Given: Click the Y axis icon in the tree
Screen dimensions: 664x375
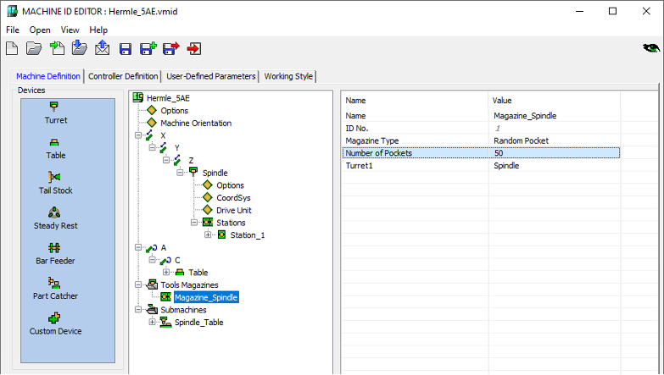Looking at the screenshot, I should pyautogui.click(x=164, y=147).
